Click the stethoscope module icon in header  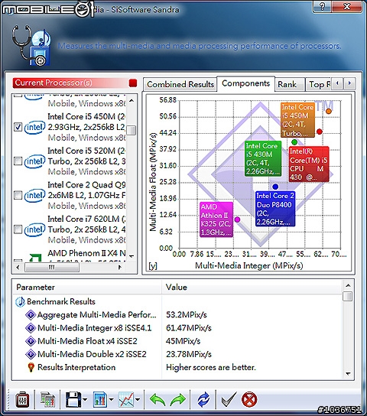[31, 45]
